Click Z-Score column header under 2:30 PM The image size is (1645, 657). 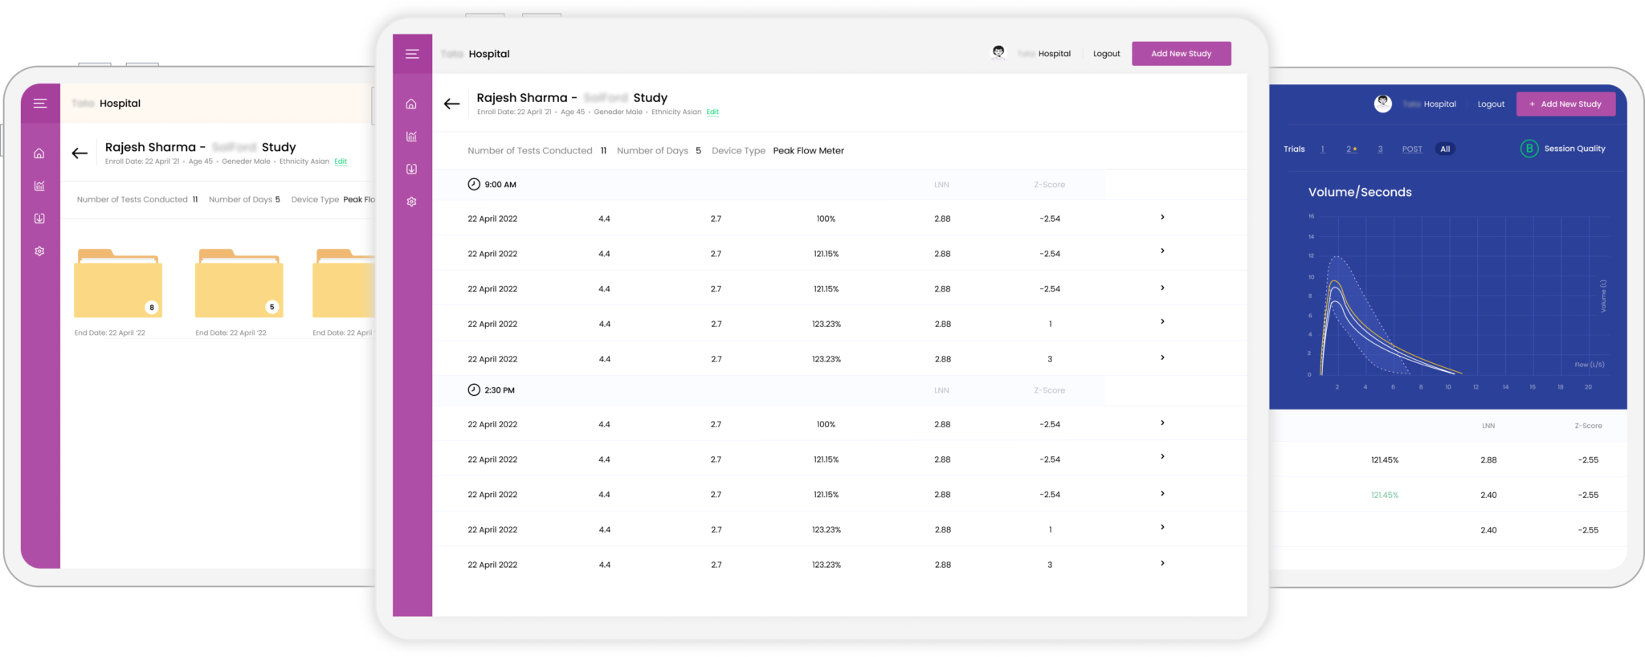[1049, 390]
